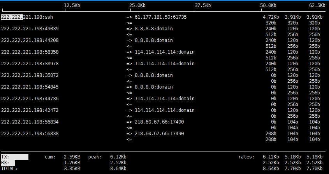Click the connection on port 35072
Viewport: 329px width, 174px height.
pyautogui.click(x=30, y=75)
